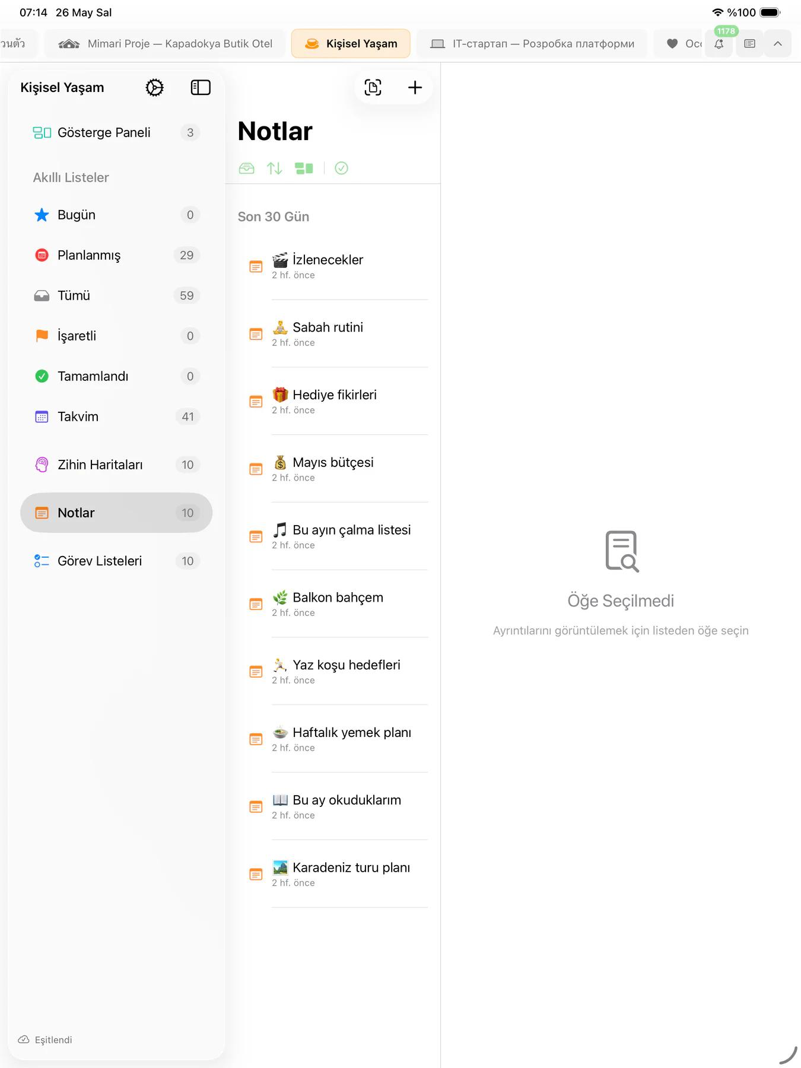Toggle completed checkmark filter icon

click(x=341, y=169)
